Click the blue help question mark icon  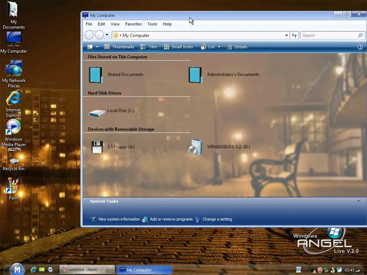pyautogui.click(x=360, y=47)
